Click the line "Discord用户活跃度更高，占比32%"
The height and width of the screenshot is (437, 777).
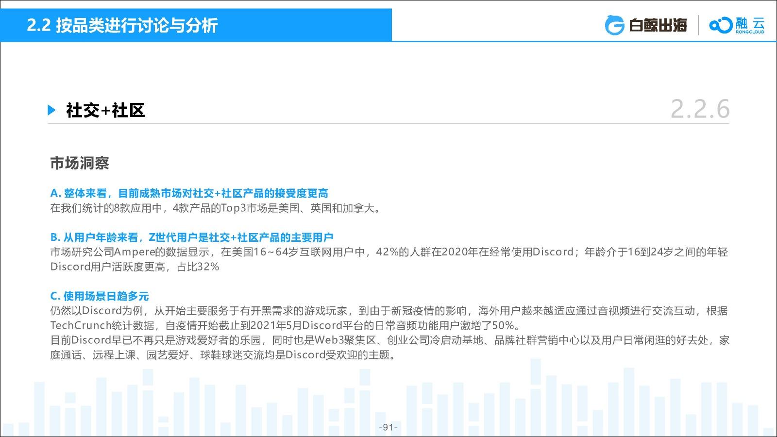tap(135, 267)
